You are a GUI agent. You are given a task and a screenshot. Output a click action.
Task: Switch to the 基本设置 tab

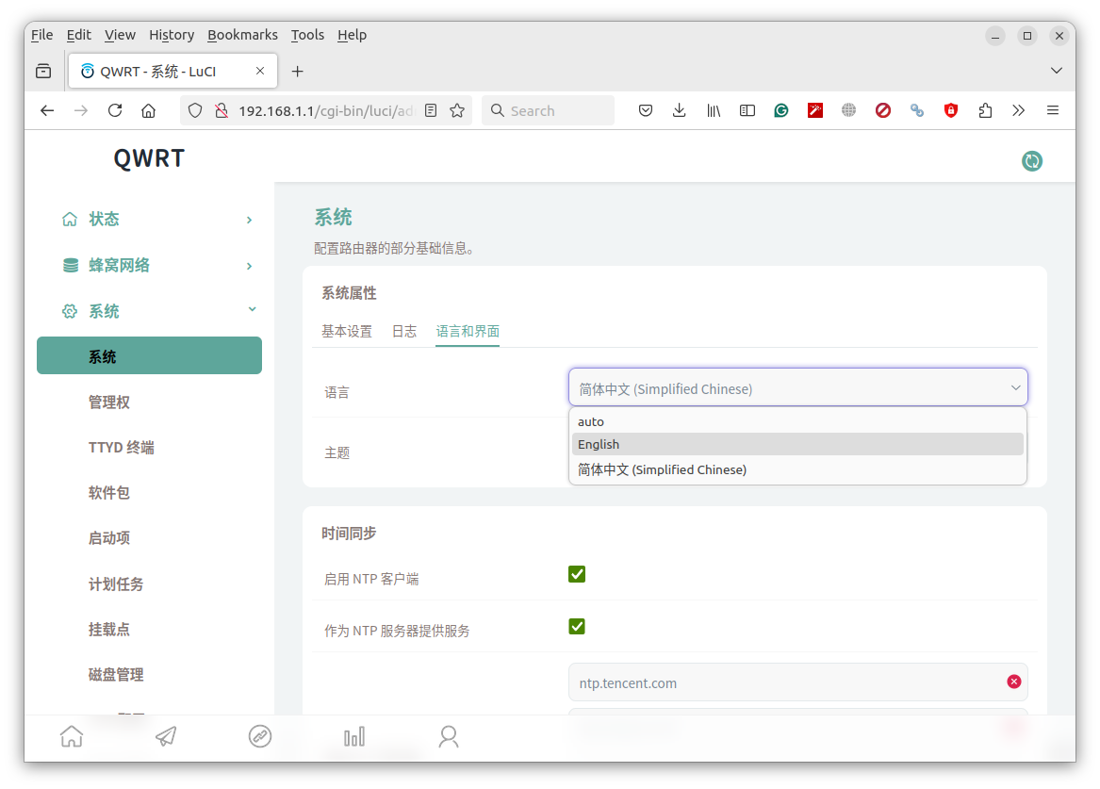point(347,331)
